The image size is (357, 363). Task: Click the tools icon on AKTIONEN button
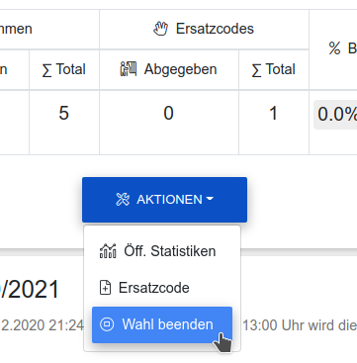pyautogui.click(x=123, y=200)
